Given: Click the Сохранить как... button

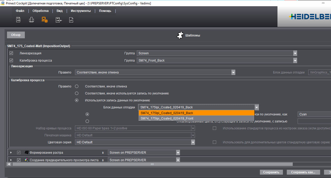Looking at the screenshot, I should (303, 172).
